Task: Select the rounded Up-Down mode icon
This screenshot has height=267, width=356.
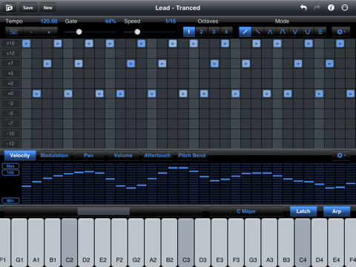Action: [283, 32]
